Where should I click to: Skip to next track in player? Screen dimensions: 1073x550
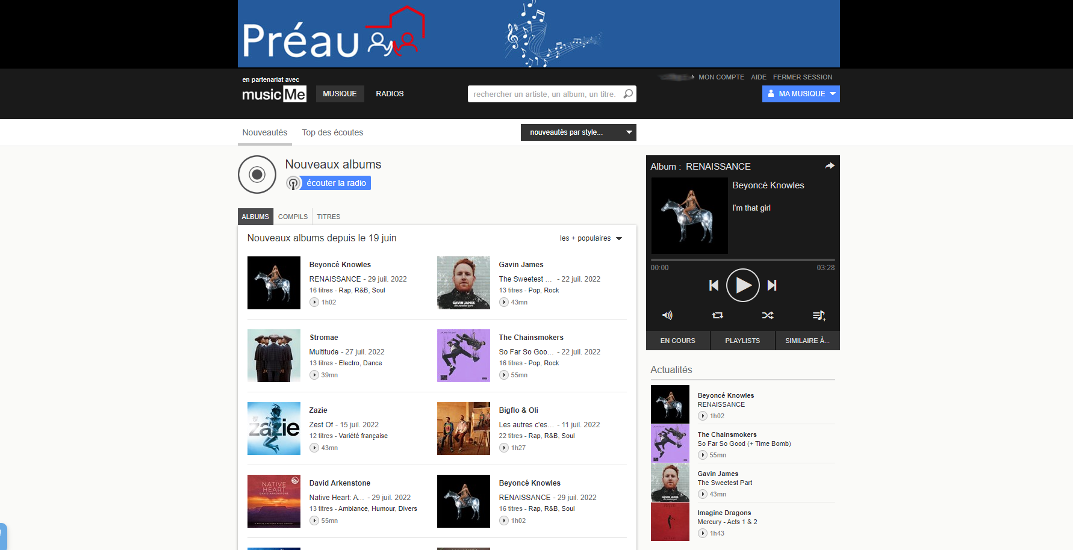coord(772,285)
